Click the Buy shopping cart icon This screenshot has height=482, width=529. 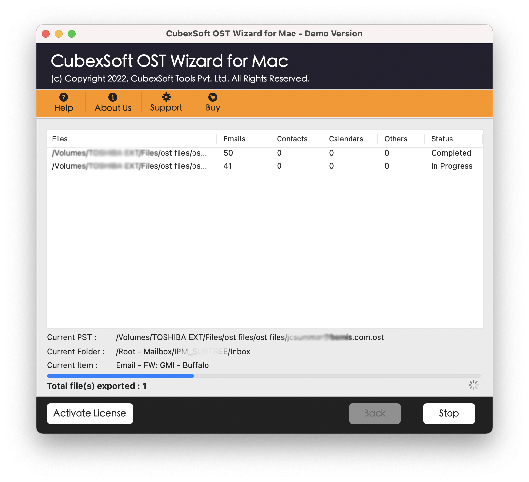[x=213, y=97]
